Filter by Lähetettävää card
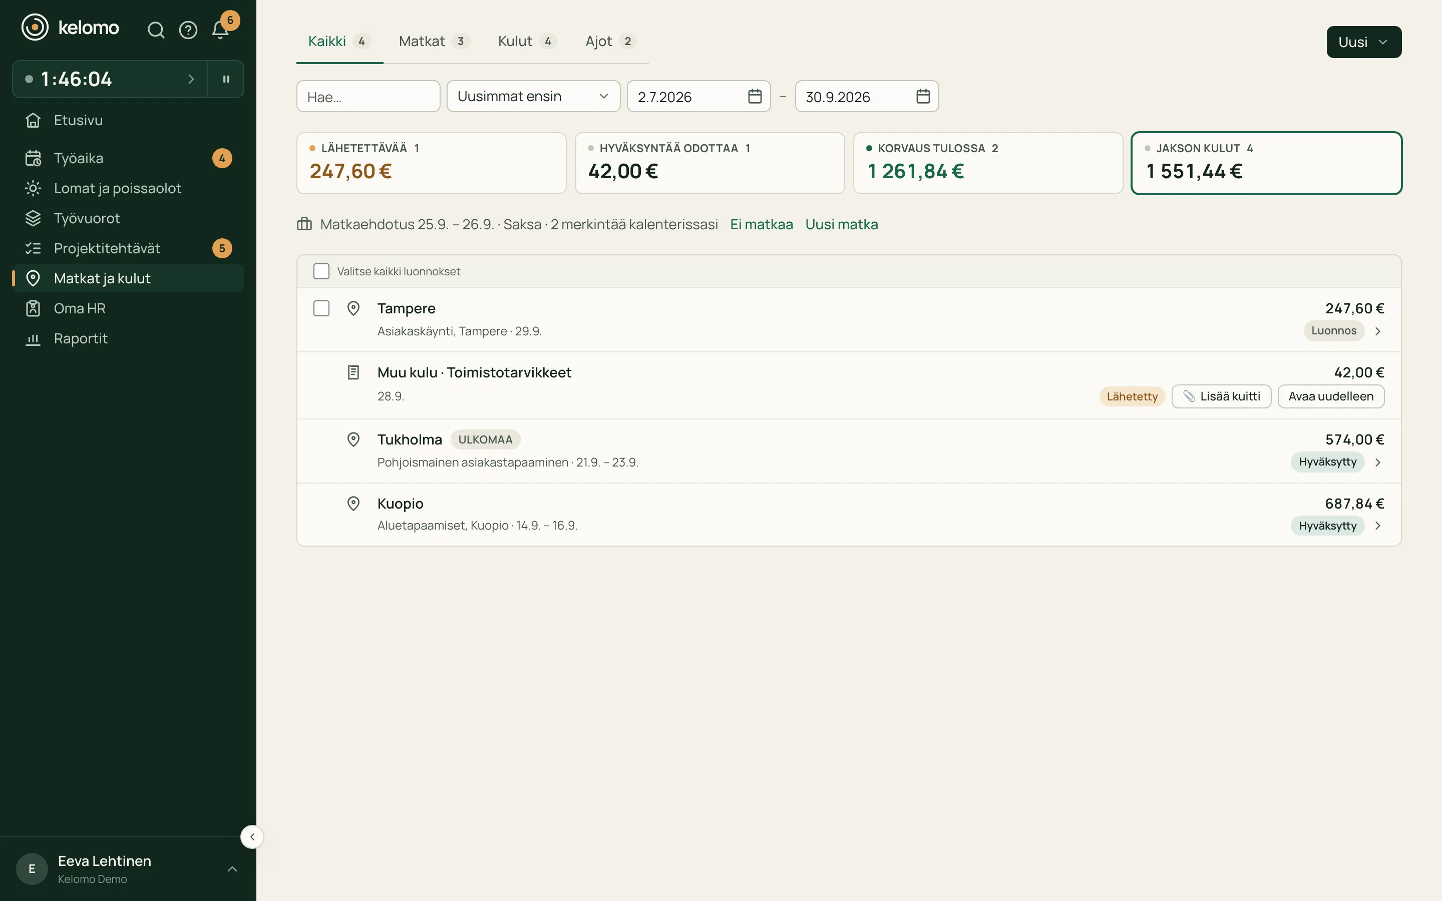Image resolution: width=1442 pixels, height=901 pixels. pyautogui.click(x=432, y=163)
